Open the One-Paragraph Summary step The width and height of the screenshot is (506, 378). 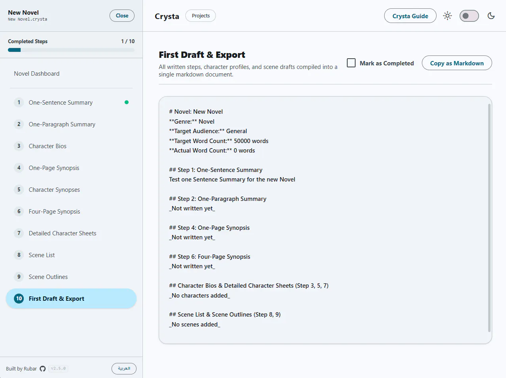(71, 124)
